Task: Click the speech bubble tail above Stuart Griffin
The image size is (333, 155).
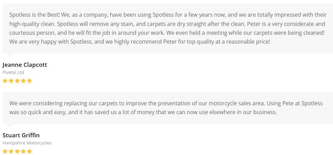Action: (10, 125)
